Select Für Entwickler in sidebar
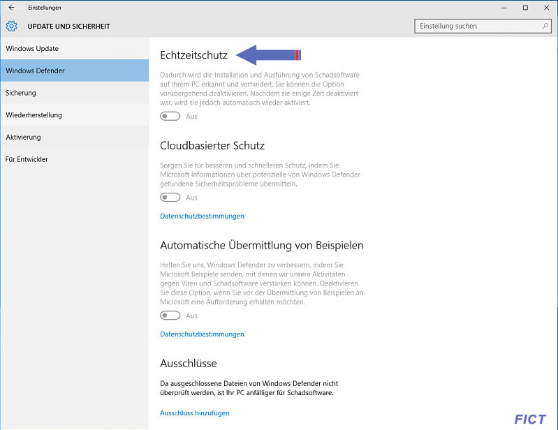558x430 pixels. (74, 159)
